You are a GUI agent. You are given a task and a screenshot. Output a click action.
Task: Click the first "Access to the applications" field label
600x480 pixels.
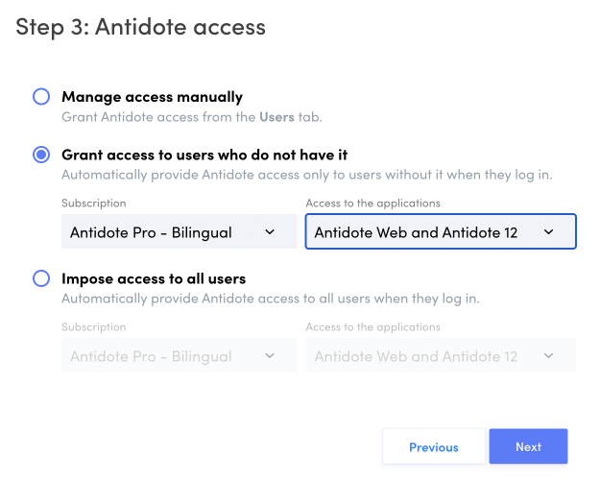pyautogui.click(x=372, y=204)
